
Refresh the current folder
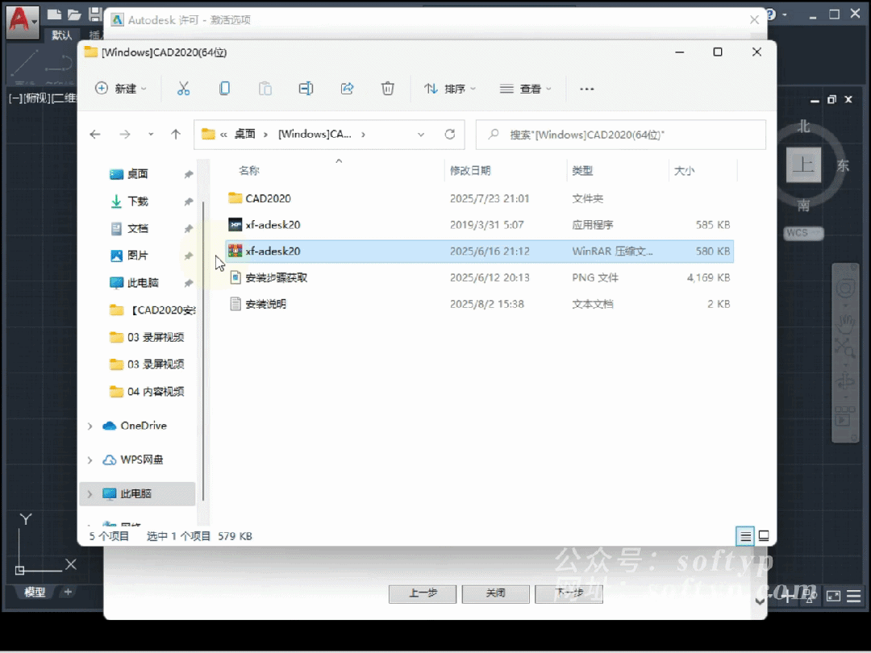coord(450,135)
